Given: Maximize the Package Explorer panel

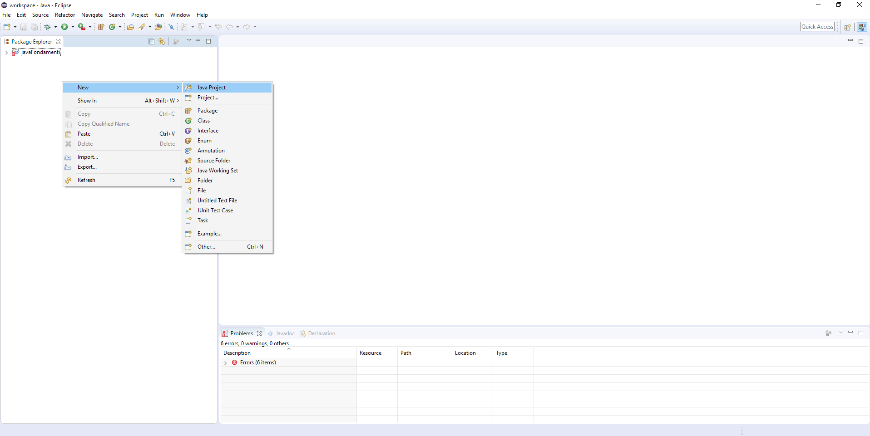Looking at the screenshot, I should pyautogui.click(x=208, y=41).
